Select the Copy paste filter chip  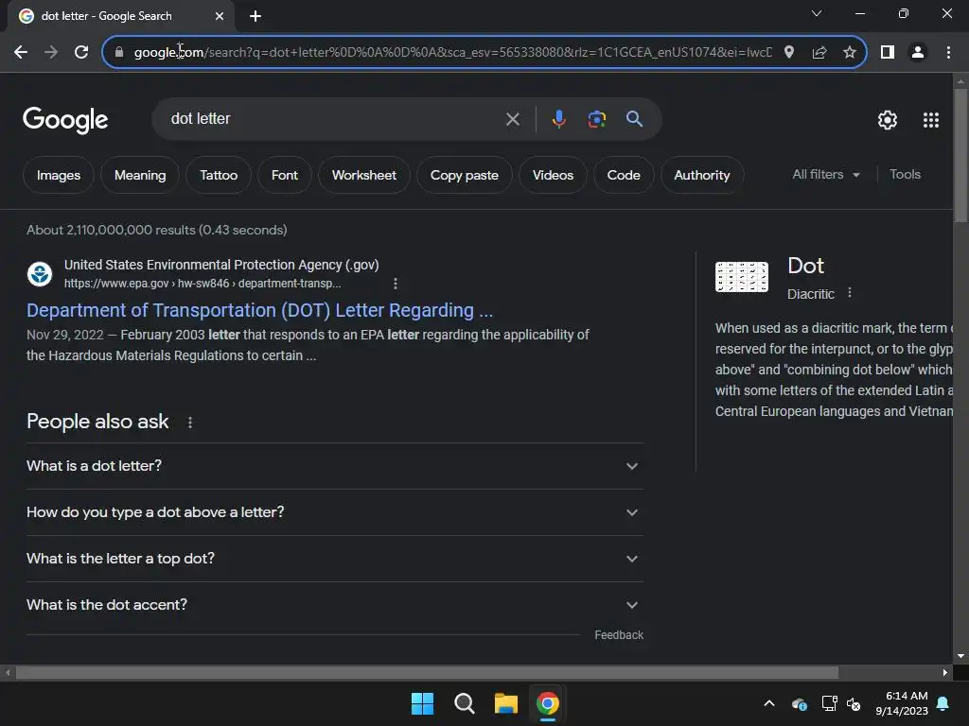[x=464, y=175]
